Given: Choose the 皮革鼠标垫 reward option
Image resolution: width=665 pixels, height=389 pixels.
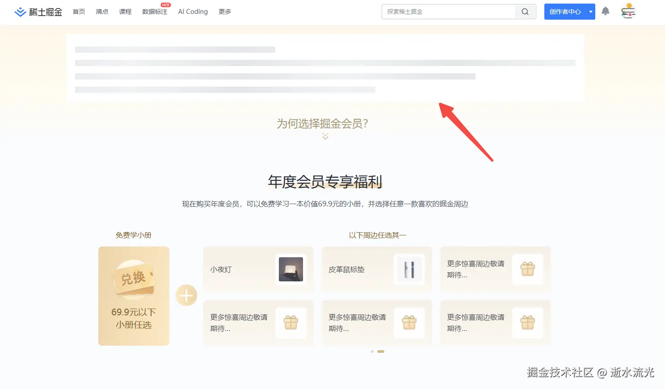Looking at the screenshot, I should (x=377, y=269).
